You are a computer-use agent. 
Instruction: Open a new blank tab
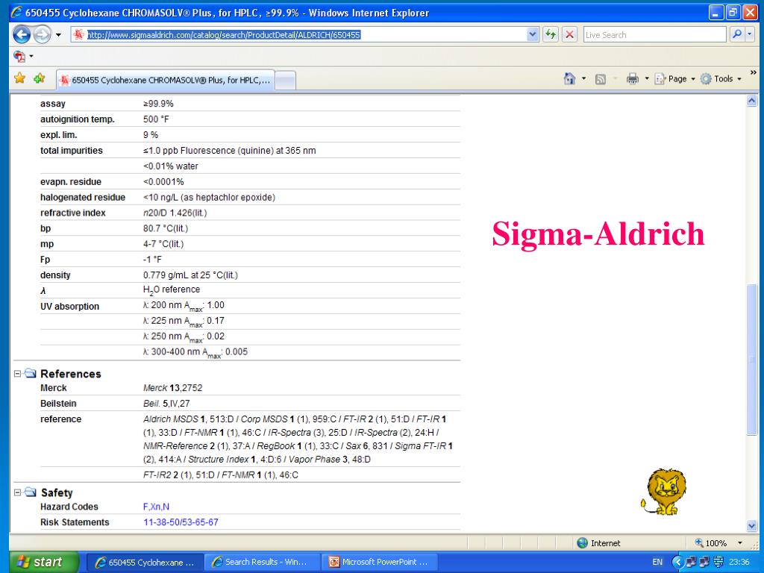tap(286, 81)
